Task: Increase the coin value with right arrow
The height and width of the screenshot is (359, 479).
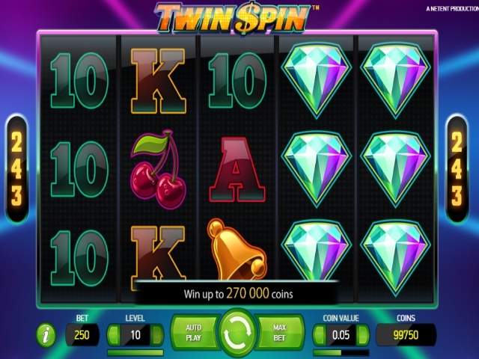Action: click(x=363, y=335)
